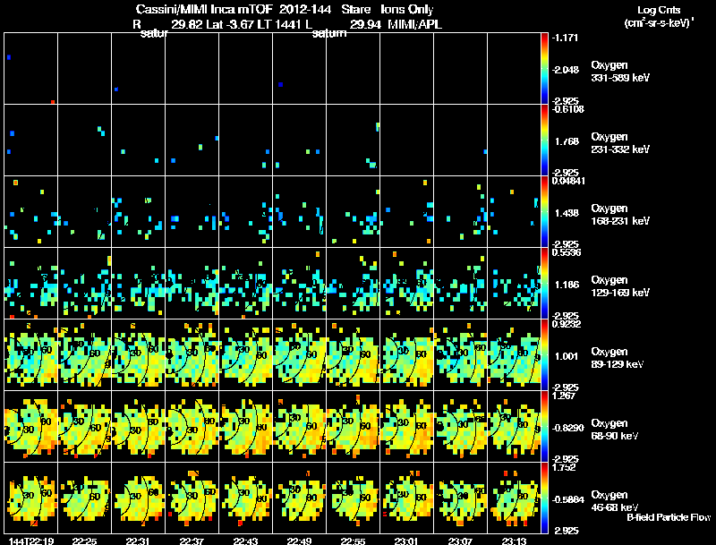Open the 129-169 keV image panel at 22:37

tap(192, 284)
